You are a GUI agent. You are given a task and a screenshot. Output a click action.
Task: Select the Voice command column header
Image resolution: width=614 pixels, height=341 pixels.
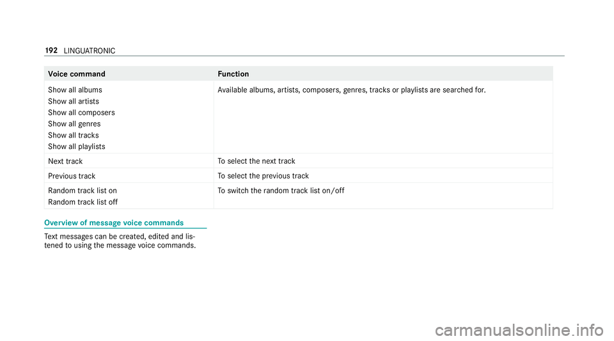(77, 74)
